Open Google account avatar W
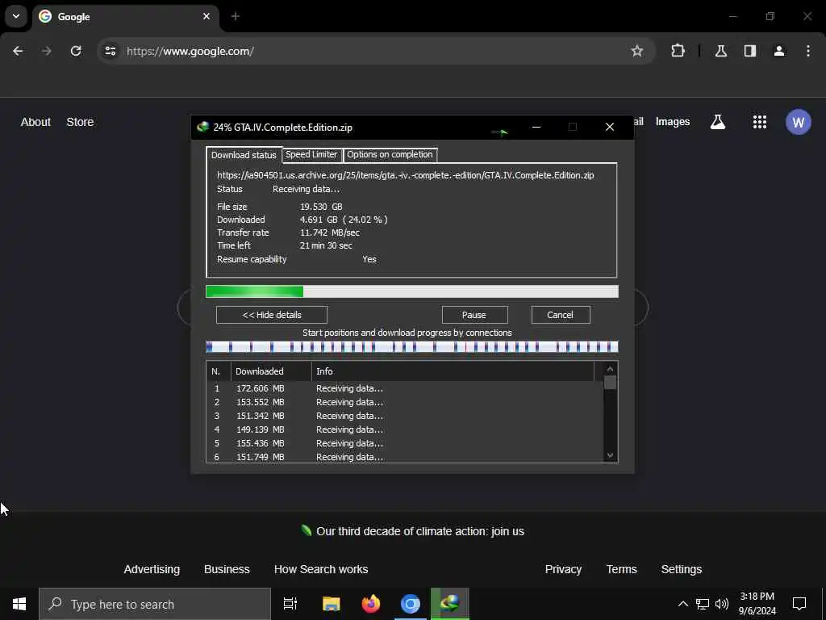 pos(798,123)
